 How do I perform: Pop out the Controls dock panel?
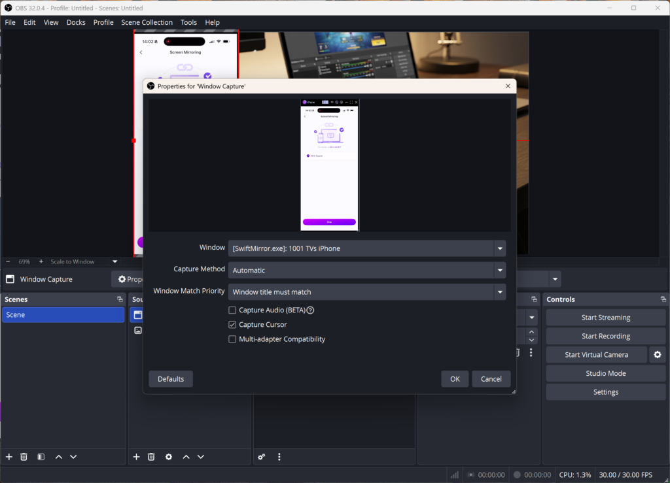pos(663,299)
